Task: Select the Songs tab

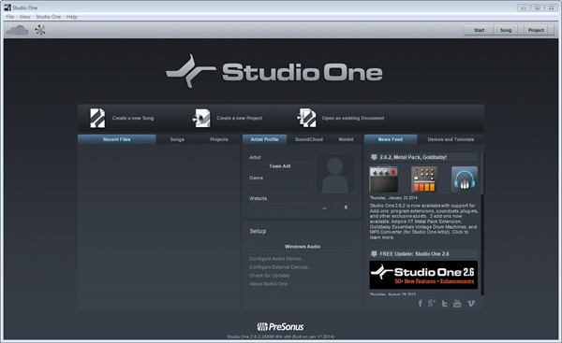Action: click(177, 139)
